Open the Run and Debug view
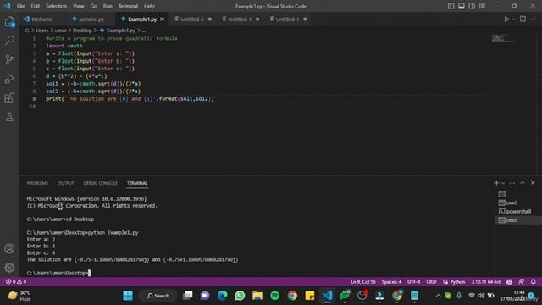542x305 pixels. click(x=9, y=79)
